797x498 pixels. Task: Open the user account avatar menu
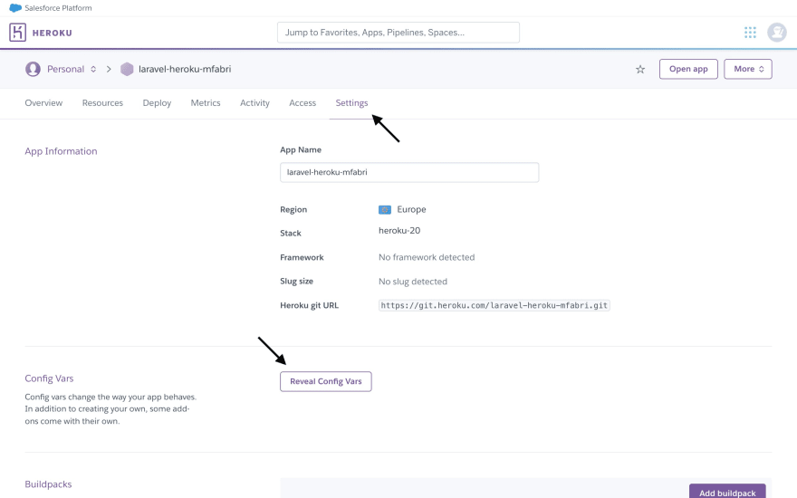(x=777, y=33)
